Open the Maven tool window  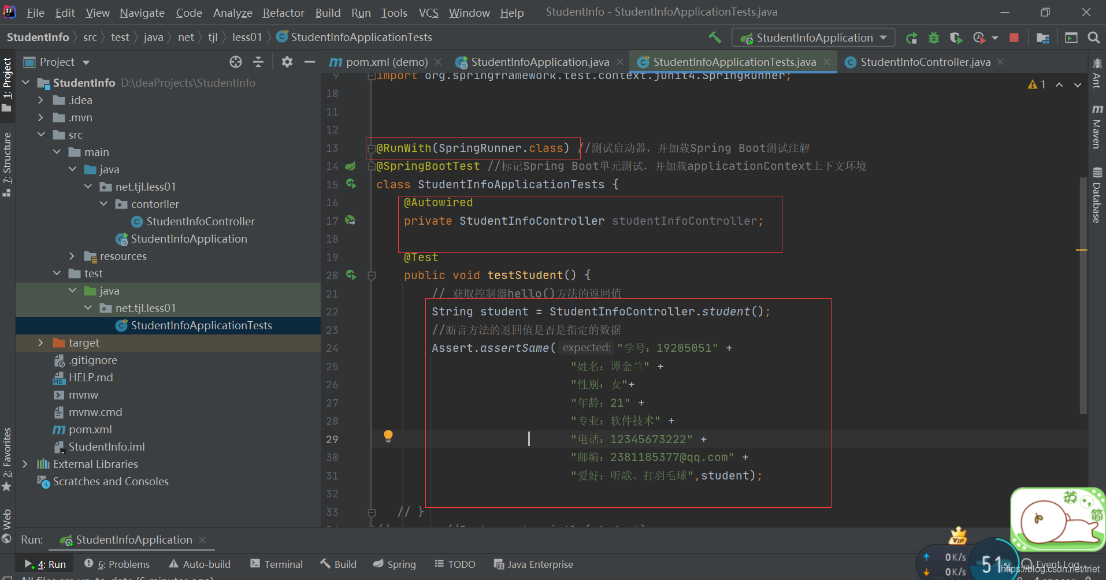[x=1096, y=127]
